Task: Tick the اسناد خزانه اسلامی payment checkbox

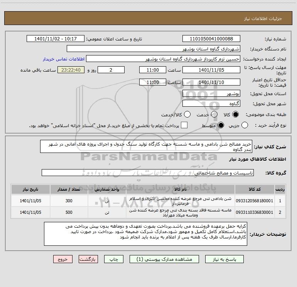Action: point(184,125)
